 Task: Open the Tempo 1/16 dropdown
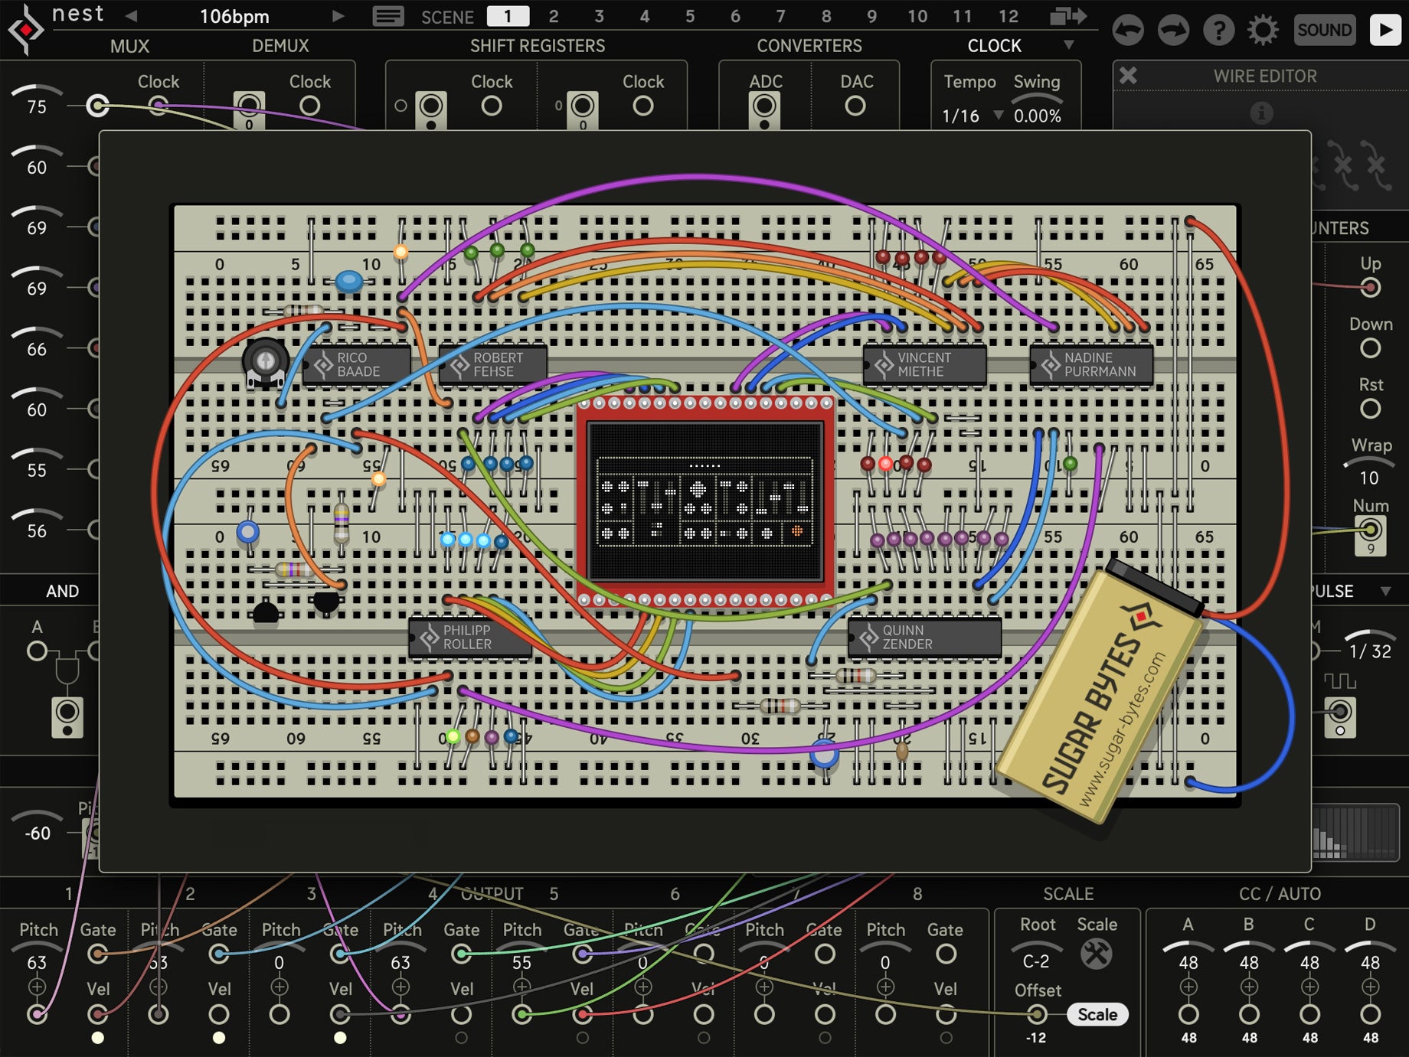(x=999, y=116)
